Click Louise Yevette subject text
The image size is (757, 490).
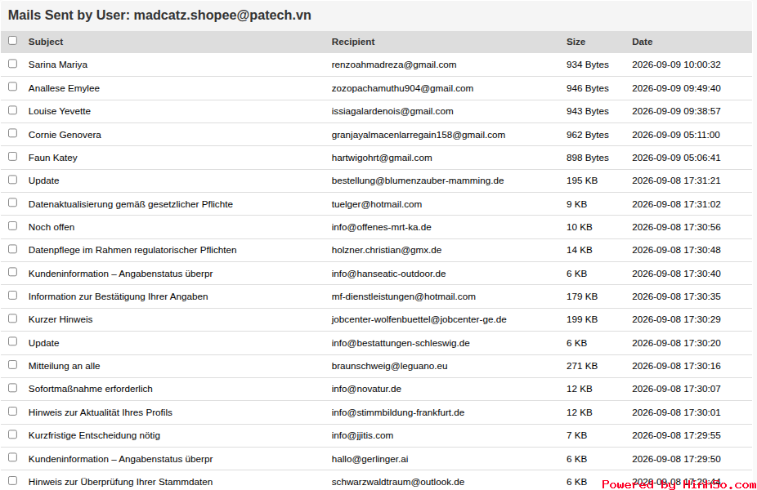60,111
